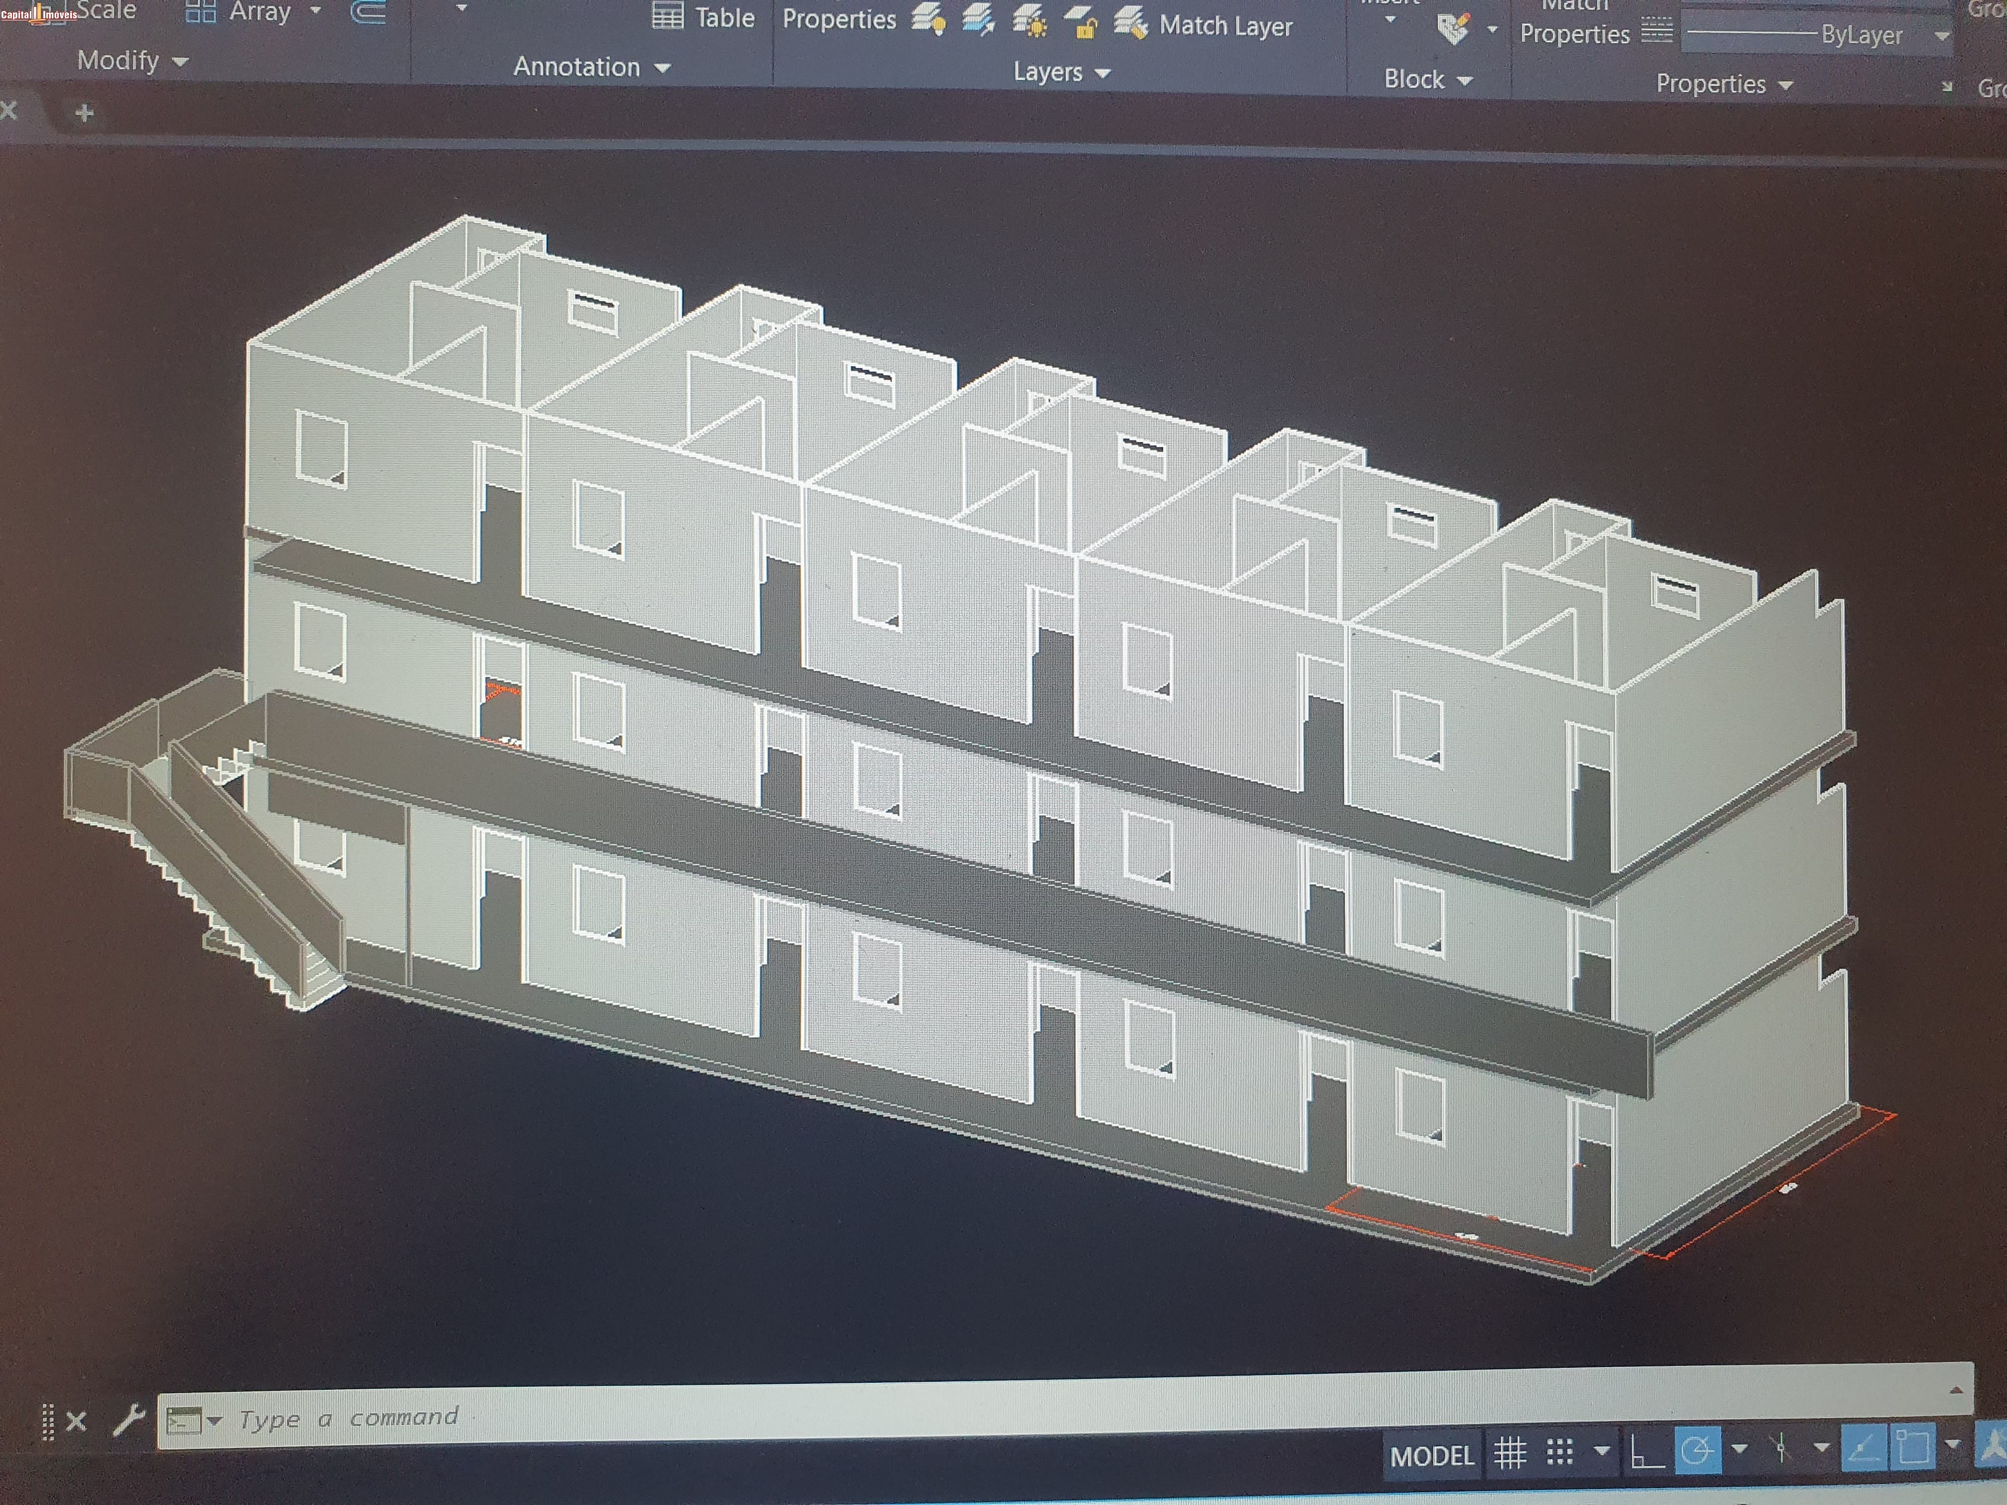
Task: Open polar tracking angle dropdown
Action: tap(1739, 1449)
